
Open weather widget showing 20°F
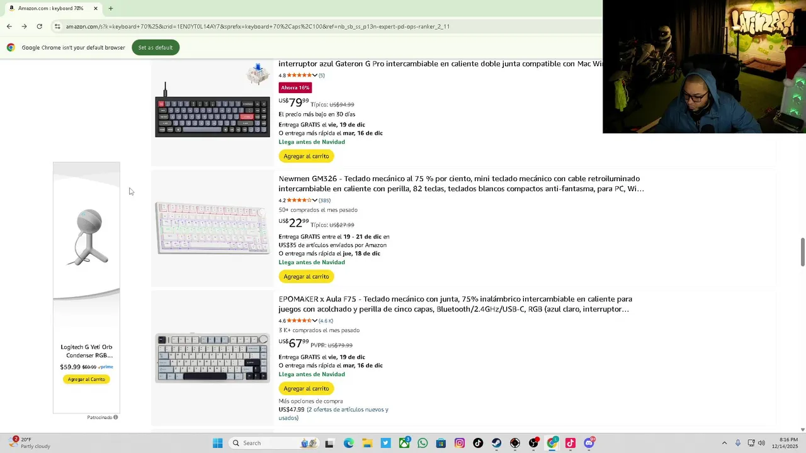(x=28, y=443)
